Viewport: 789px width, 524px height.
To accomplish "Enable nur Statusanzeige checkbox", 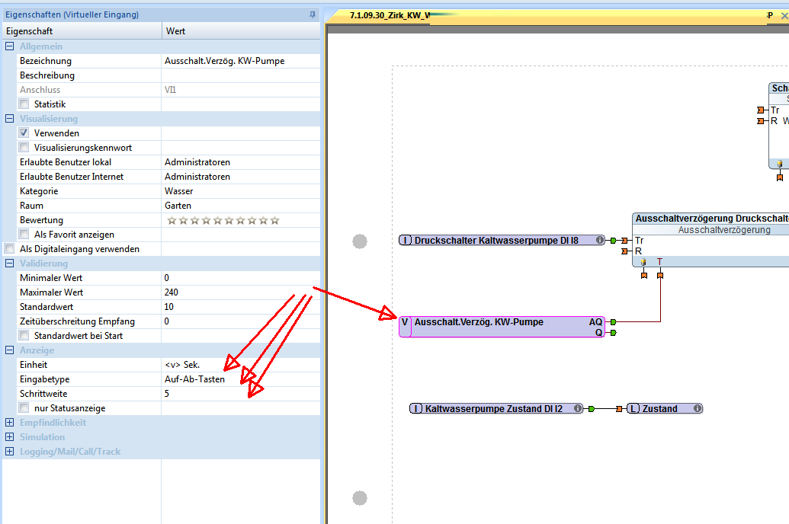I will click(x=24, y=407).
